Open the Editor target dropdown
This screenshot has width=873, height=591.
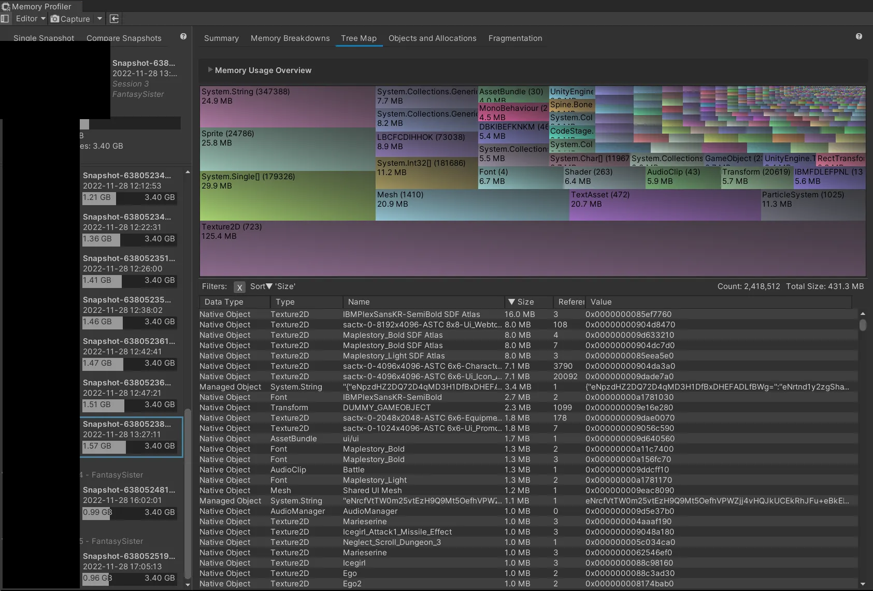pos(31,19)
